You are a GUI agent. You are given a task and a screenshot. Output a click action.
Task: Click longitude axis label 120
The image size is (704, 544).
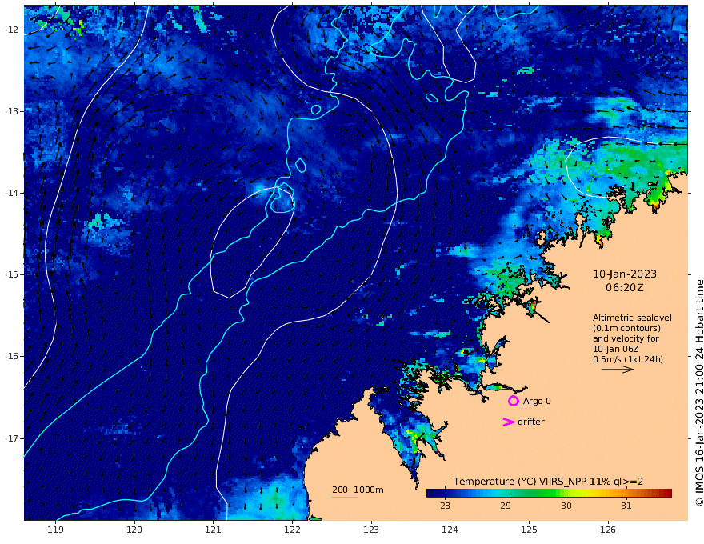tap(134, 530)
